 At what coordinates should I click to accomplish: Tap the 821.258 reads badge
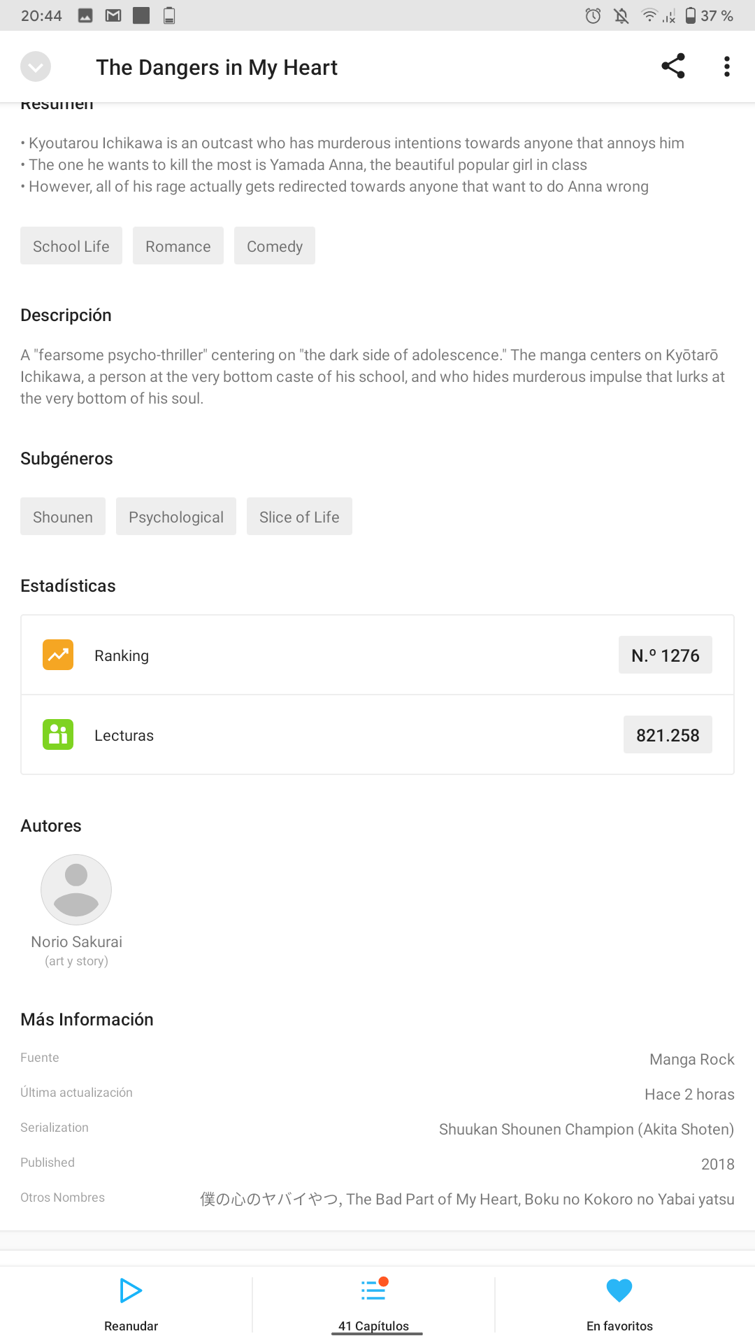pyautogui.click(x=668, y=734)
